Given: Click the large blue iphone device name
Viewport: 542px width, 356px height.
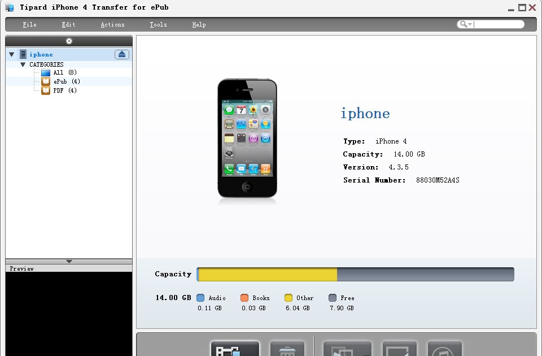Looking at the screenshot, I should (x=365, y=113).
